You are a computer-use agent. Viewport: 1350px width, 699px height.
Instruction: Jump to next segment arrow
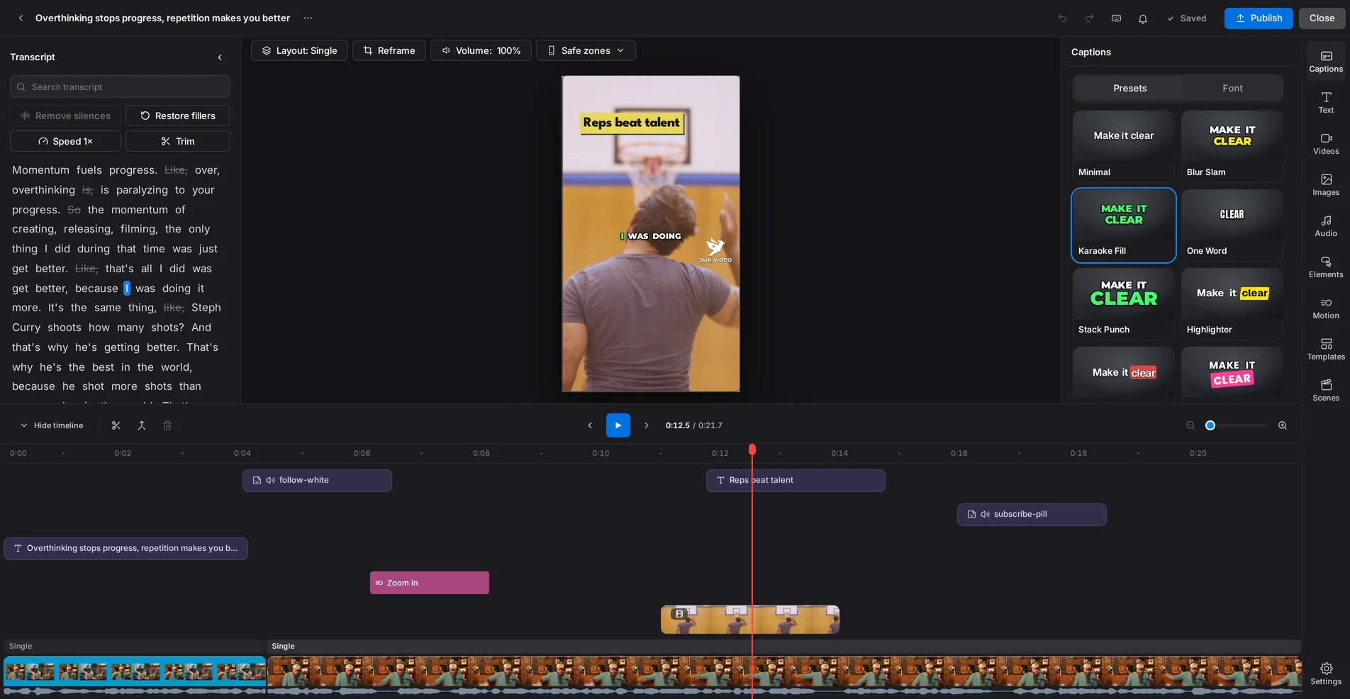tap(646, 425)
